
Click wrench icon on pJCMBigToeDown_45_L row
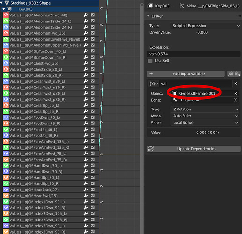86,51
